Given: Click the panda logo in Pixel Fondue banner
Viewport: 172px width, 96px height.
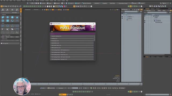Looking at the screenshot, I should (x=92, y=28).
